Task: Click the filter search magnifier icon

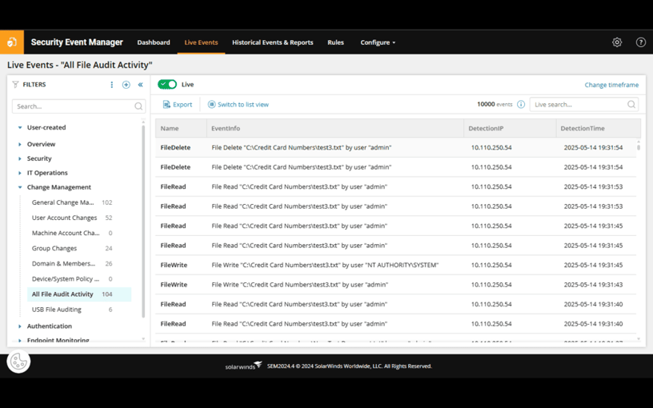Action: click(138, 106)
